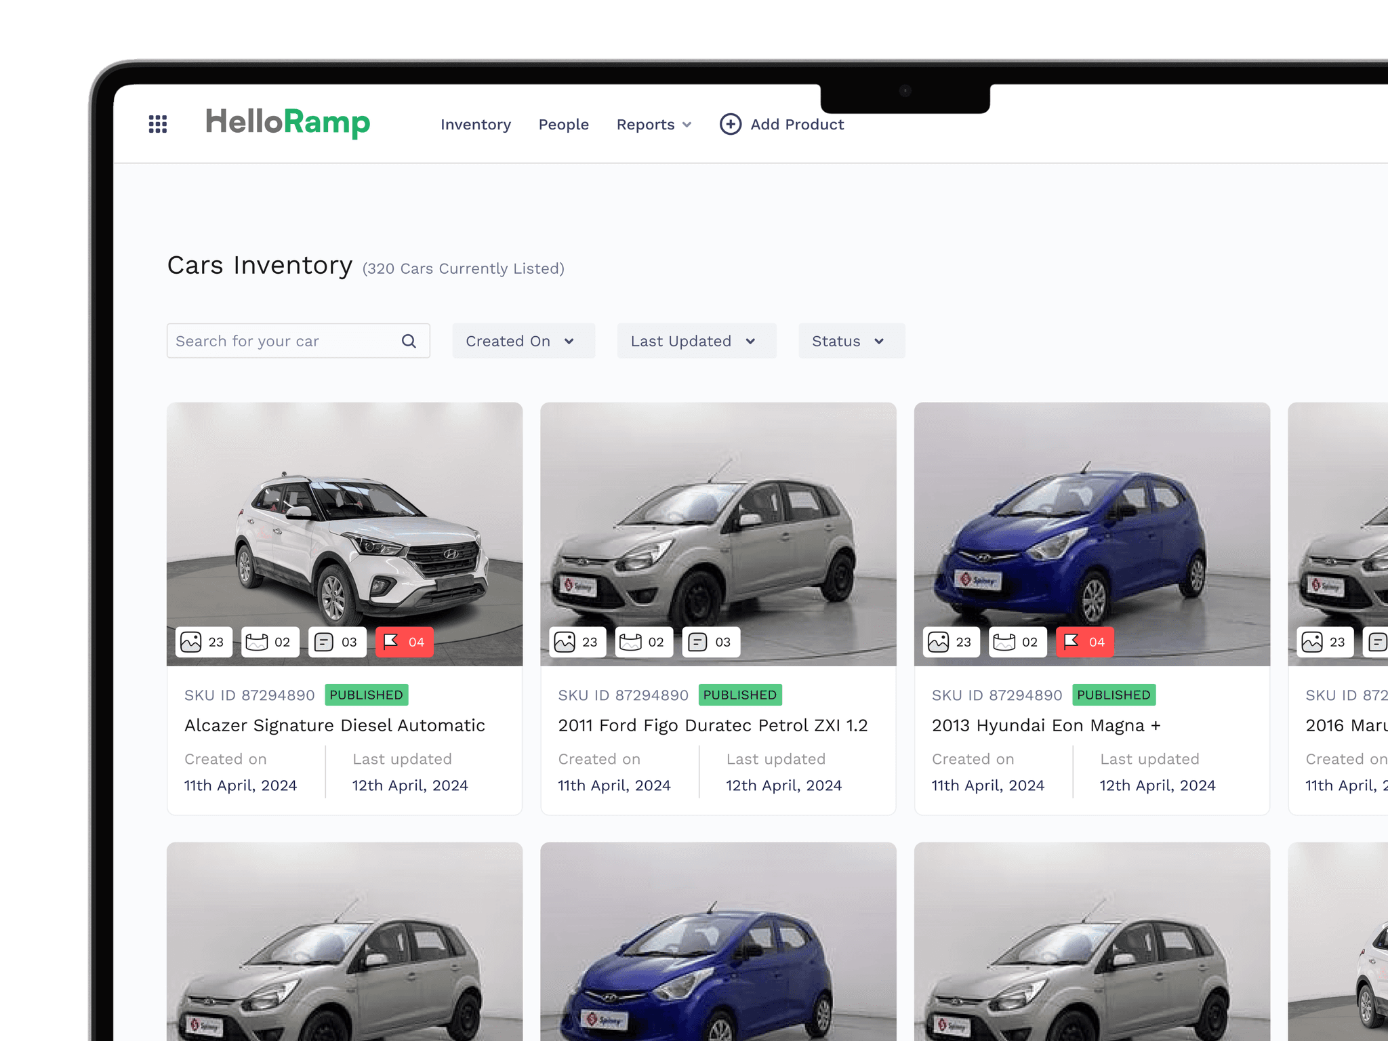The width and height of the screenshot is (1388, 1041).
Task: Click the 360-spin icon on the Alcazer card
Action: click(x=270, y=642)
